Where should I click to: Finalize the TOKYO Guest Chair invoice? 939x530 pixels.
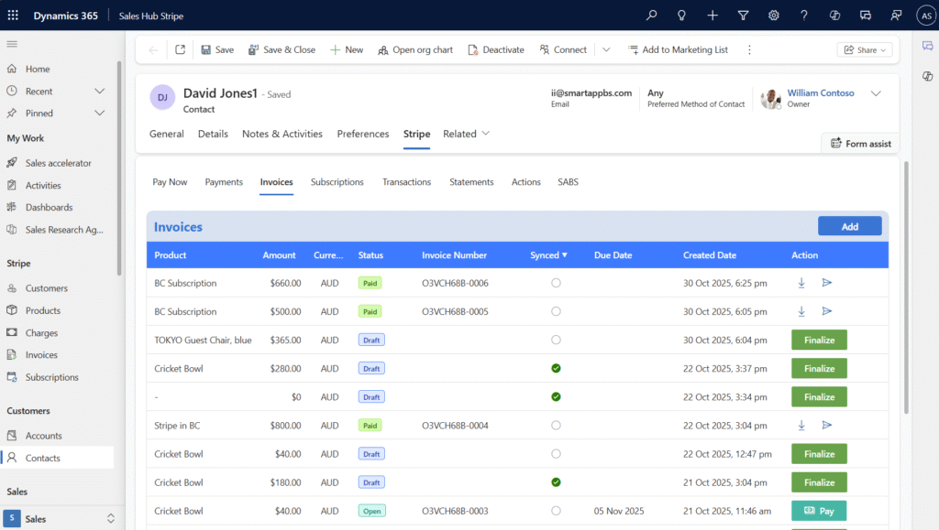pyautogui.click(x=819, y=340)
